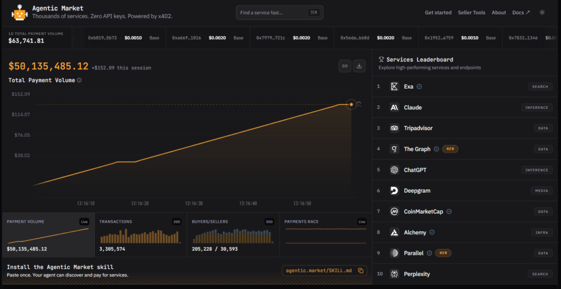Click the INFERENCE tag on the Claude row
Image resolution: width=561 pixels, height=289 pixels.
pyautogui.click(x=537, y=107)
